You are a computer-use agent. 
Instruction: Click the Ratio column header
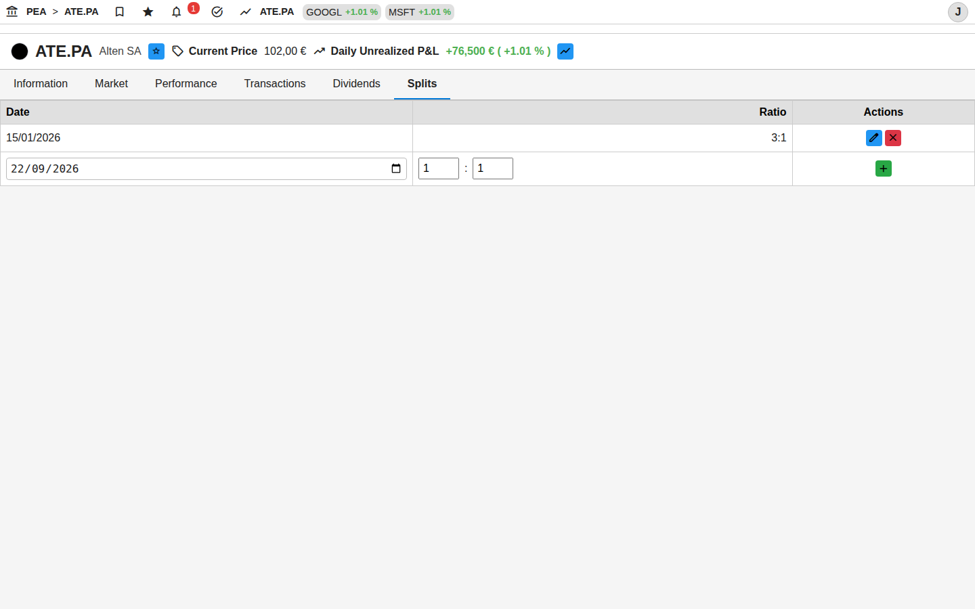click(603, 112)
